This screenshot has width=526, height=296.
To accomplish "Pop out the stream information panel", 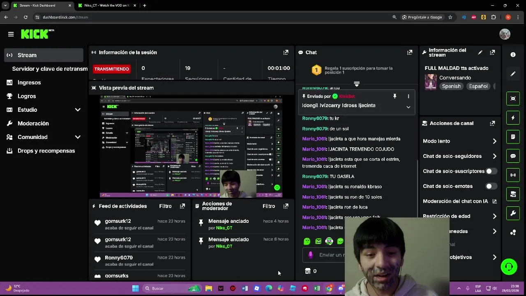I will click(492, 52).
